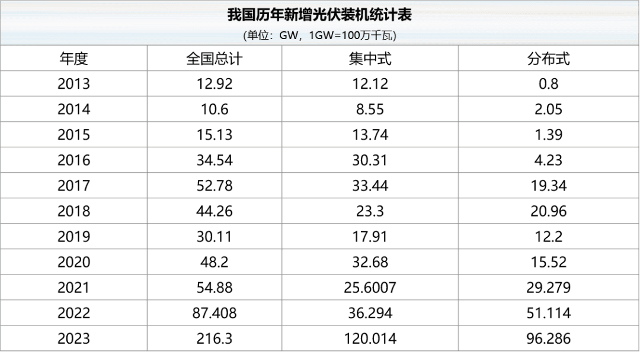Pick the centralized value 32.68

tap(370, 262)
